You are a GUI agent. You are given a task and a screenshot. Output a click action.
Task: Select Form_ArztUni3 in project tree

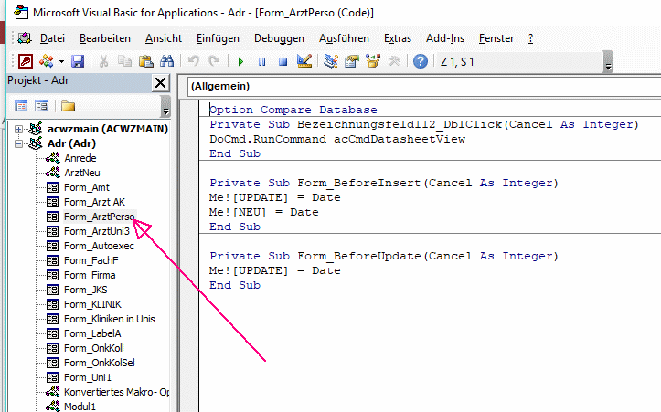tap(97, 231)
